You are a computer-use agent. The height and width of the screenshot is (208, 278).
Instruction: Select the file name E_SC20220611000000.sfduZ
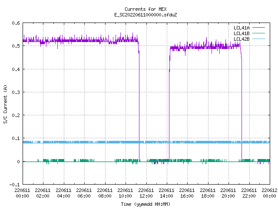(146, 15)
